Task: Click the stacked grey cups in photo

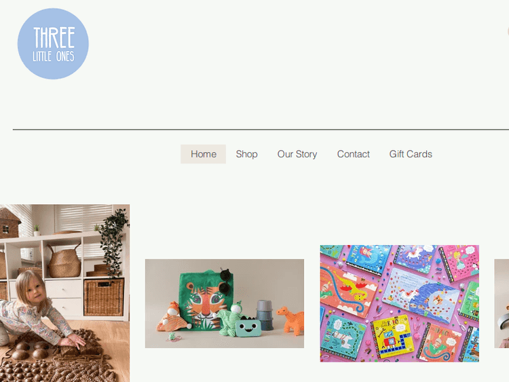Action: point(265,315)
